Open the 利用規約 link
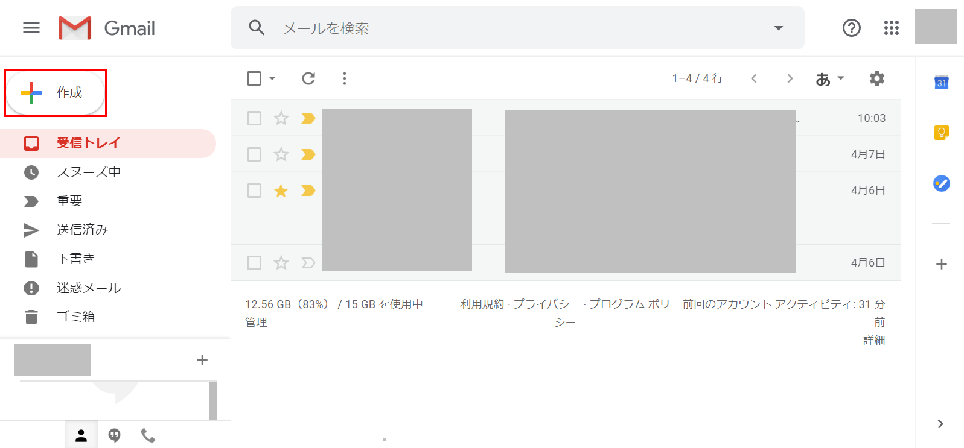Image resolution: width=964 pixels, height=448 pixels. pyautogui.click(x=482, y=304)
